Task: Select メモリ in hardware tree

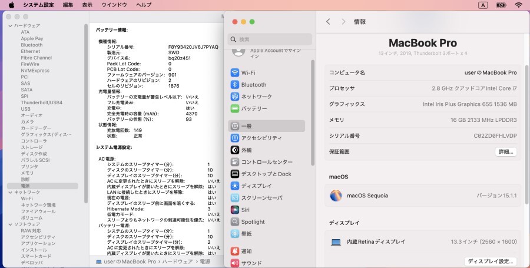Action: coord(27,173)
